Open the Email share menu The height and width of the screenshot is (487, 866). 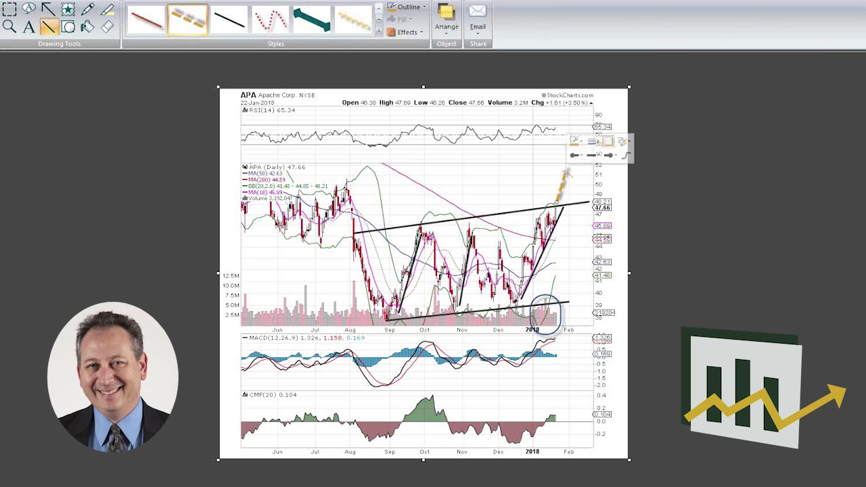click(478, 19)
